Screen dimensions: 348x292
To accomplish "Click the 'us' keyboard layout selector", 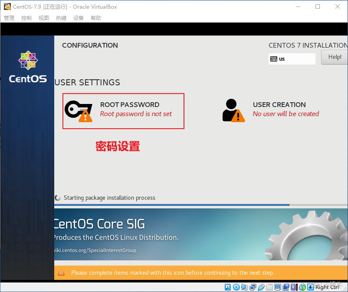I will click(292, 59).
